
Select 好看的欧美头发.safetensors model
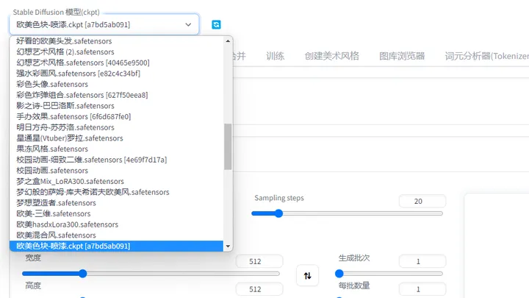(x=116, y=41)
